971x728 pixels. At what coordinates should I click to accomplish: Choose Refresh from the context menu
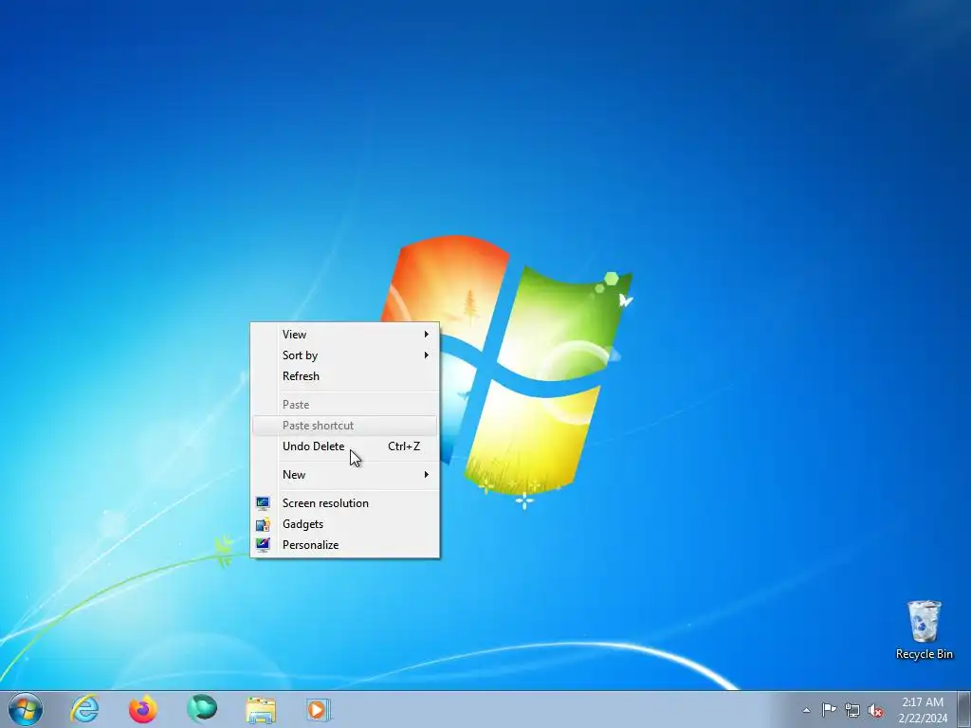[345, 375]
